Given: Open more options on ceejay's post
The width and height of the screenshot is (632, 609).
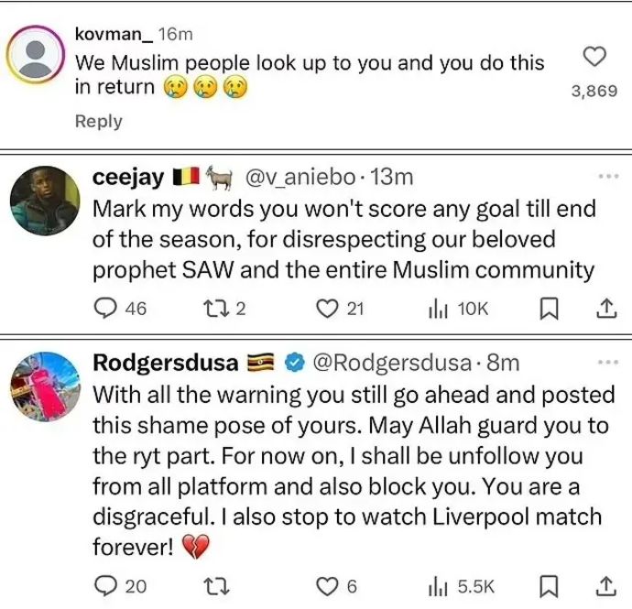Looking at the screenshot, I should [x=608, y=176].
